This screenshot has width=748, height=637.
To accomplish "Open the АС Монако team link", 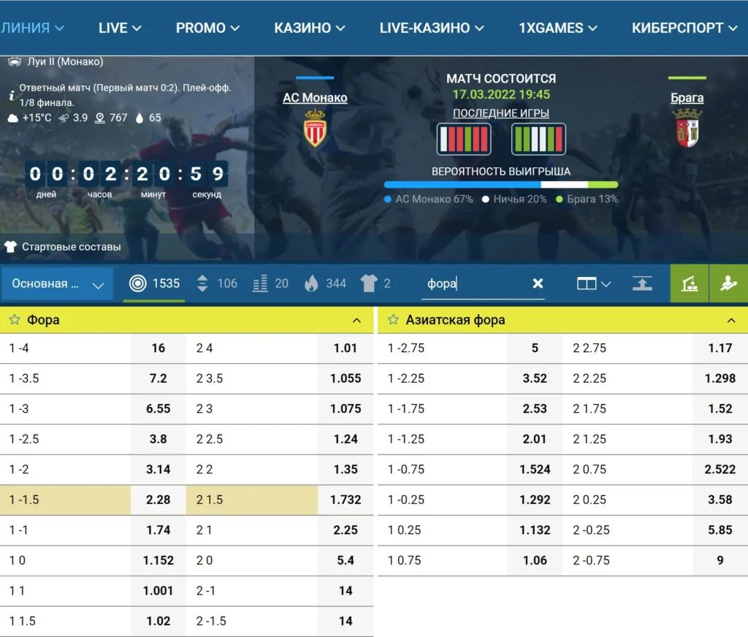I will point(315,98).
